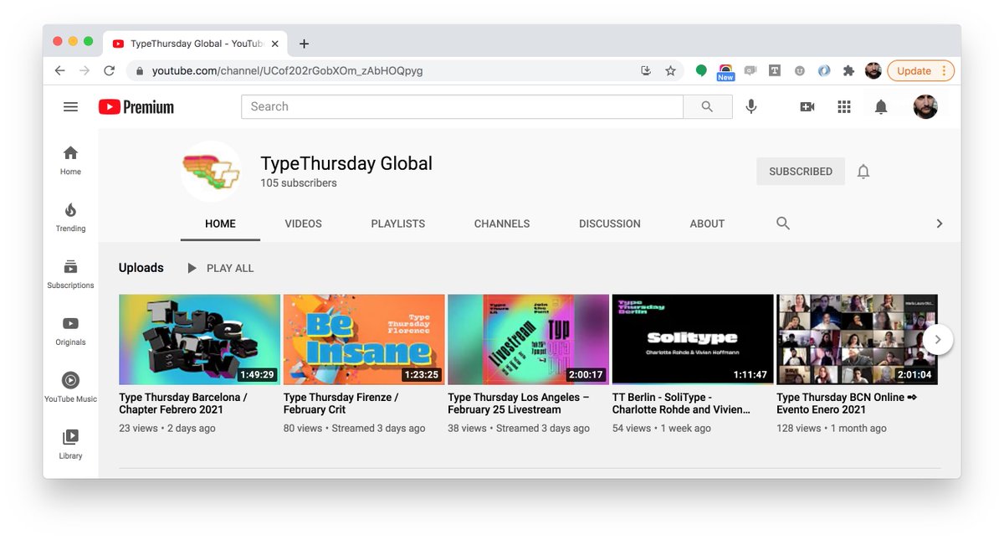Viewport: 1004px width, 540px height.
Task: Reload the page
Action: [109, 71]
